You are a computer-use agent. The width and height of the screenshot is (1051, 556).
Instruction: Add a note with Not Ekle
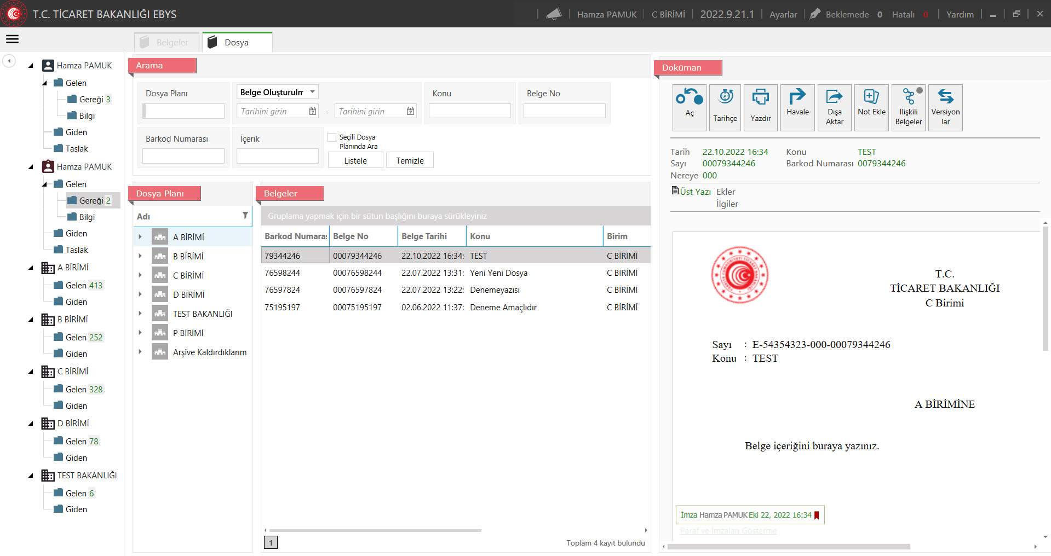871,107
